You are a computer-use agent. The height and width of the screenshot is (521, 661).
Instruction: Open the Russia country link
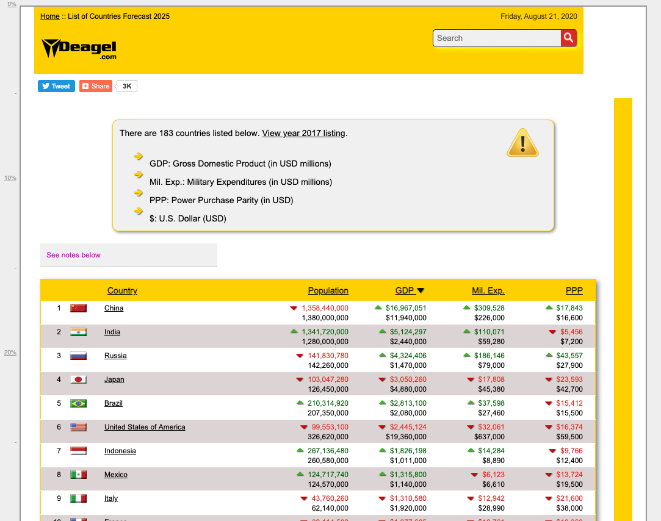(115, 356)
